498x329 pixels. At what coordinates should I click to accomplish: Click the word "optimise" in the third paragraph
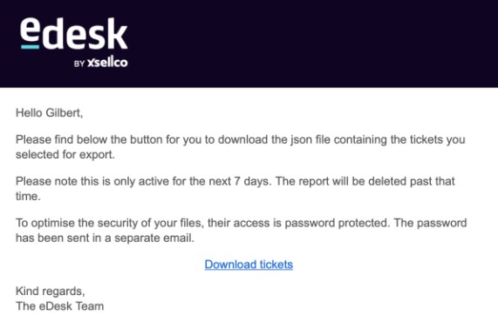(x=52, y=223)
